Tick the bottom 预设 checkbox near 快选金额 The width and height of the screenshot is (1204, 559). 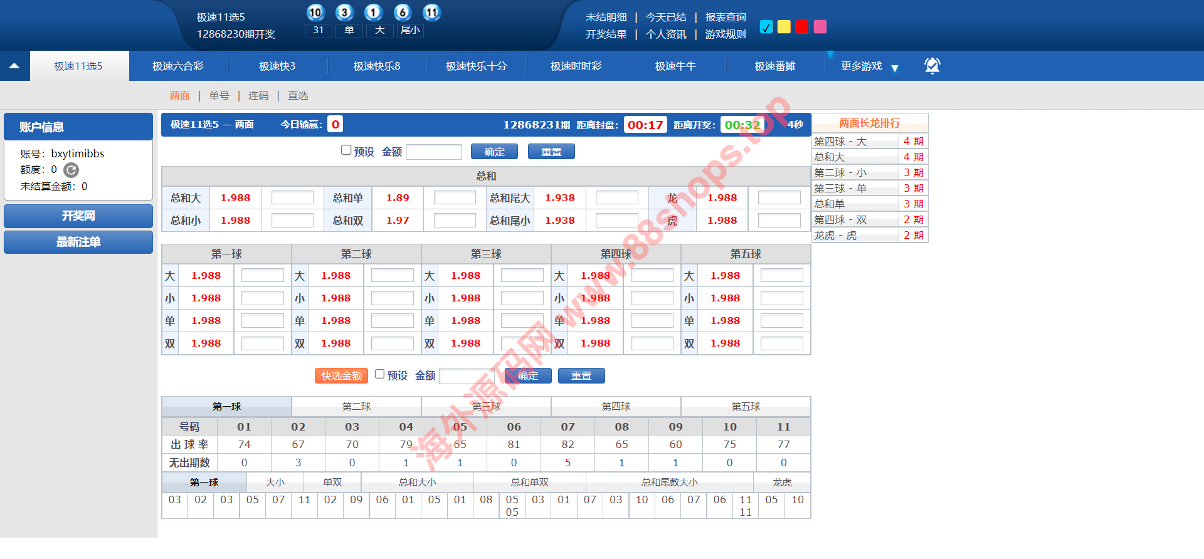379,374
